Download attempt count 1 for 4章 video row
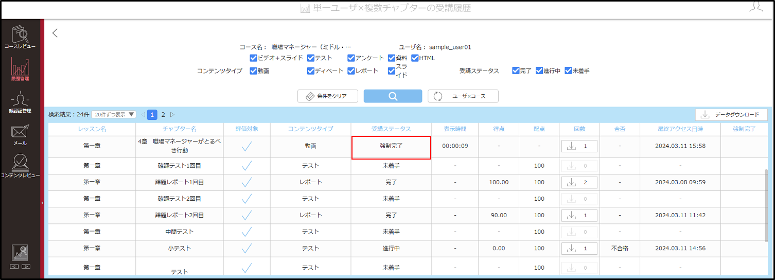The width and height of the screenshot is (775, 280). [x=579, y=146]
